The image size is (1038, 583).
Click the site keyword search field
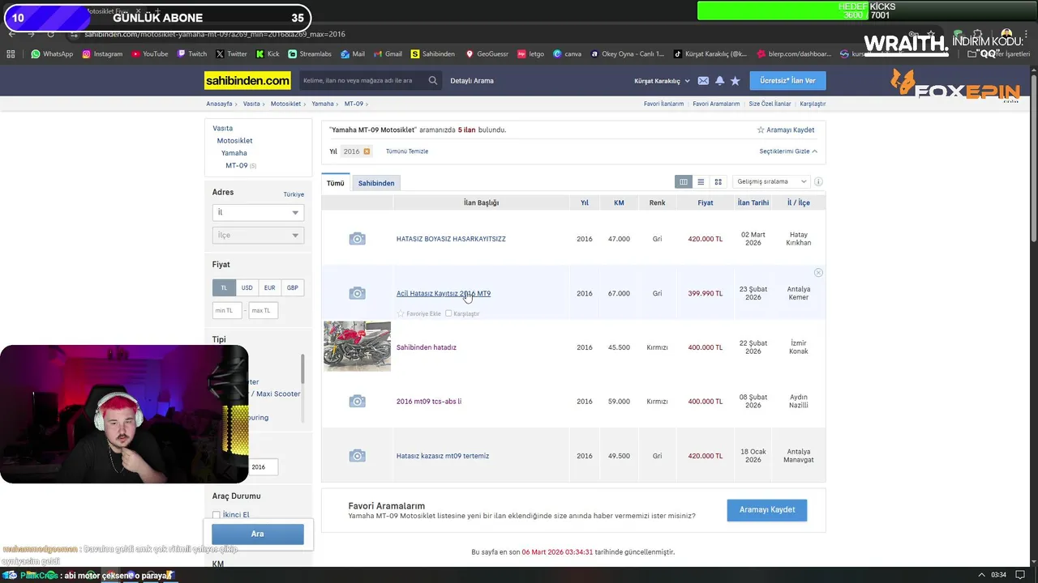tap(362, 81)
